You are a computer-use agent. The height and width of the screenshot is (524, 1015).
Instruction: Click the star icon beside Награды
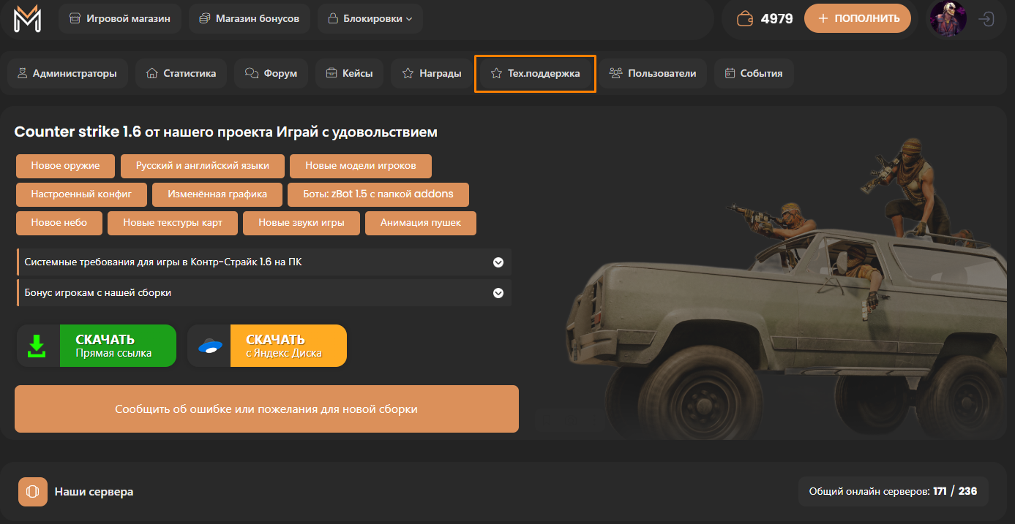(408, 73)
